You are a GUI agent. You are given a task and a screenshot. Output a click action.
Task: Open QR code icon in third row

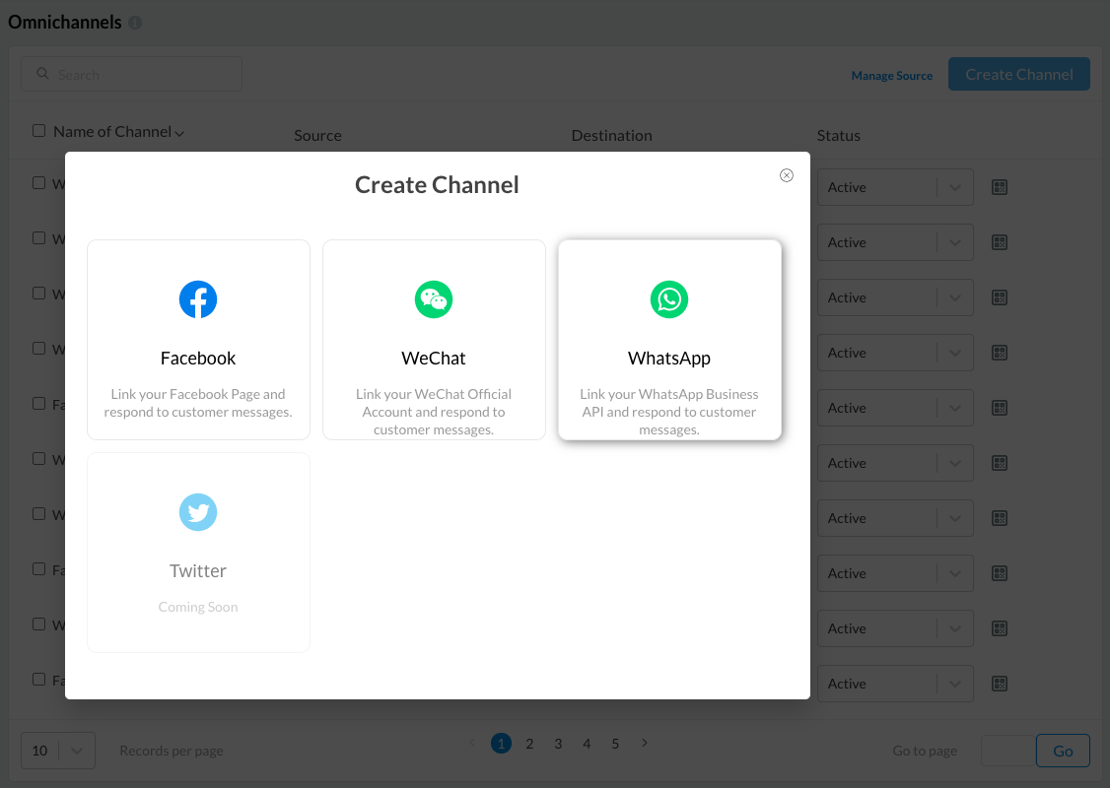[1000, 297]
